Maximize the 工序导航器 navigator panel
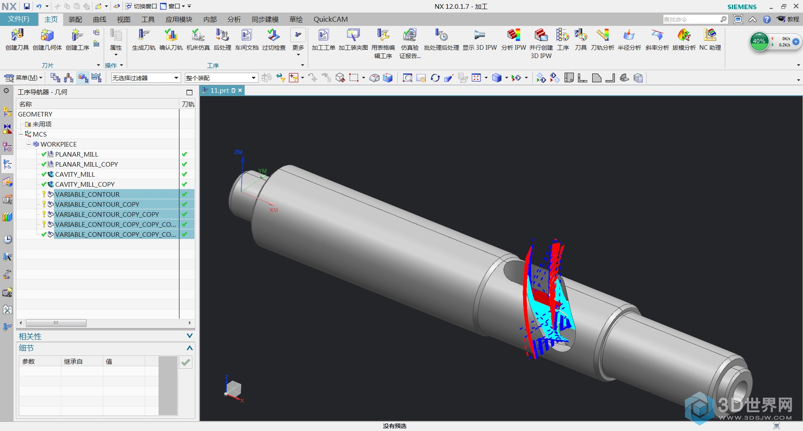This screenshot has width=803, height=431. tap(189, 92)
